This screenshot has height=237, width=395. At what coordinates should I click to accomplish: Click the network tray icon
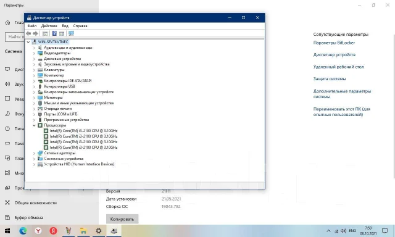click(x=336, y=231)
